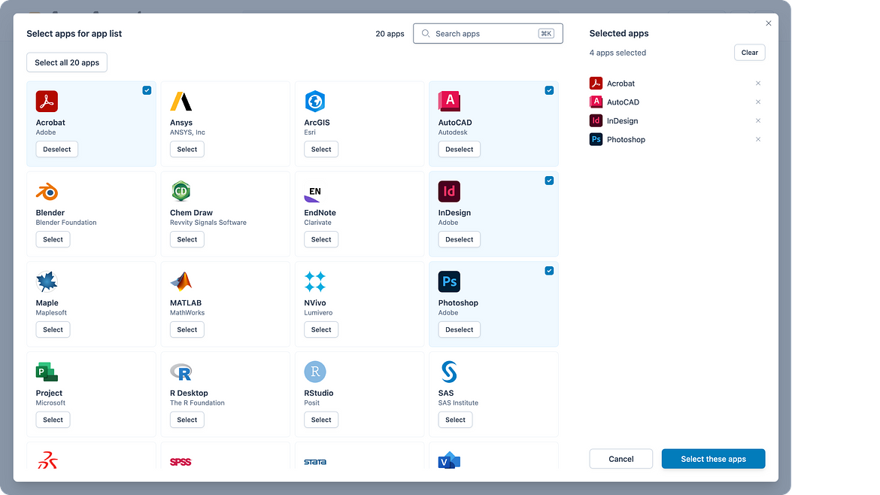Deselect AutoCAD using its Deselect button
880x495 pixels.
[459, 149]
